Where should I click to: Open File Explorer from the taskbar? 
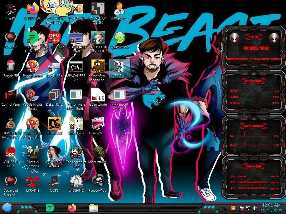tap(94, 208)
